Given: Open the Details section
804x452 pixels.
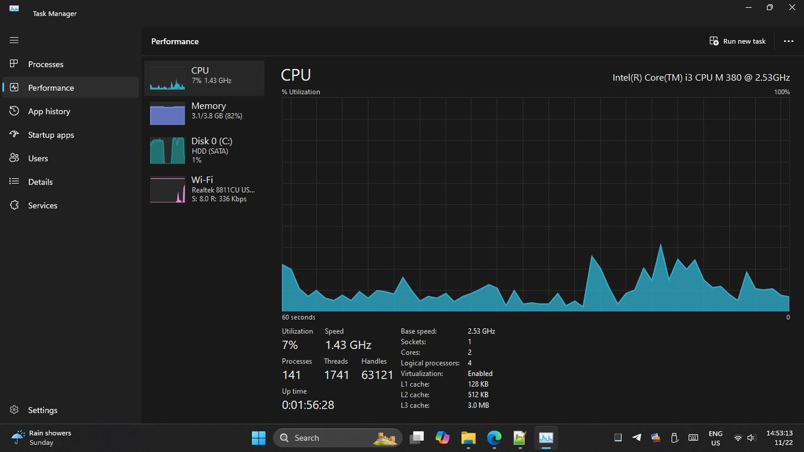Looking at the screenshot, I should click(40, 181).
